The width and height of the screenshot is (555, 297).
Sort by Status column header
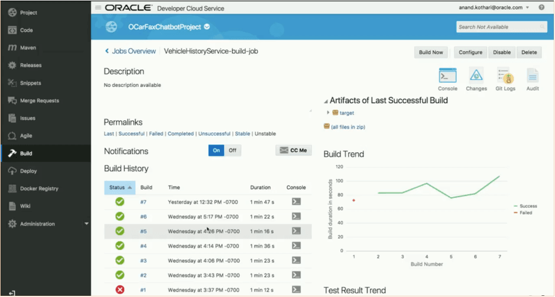(x=119, y=187)
